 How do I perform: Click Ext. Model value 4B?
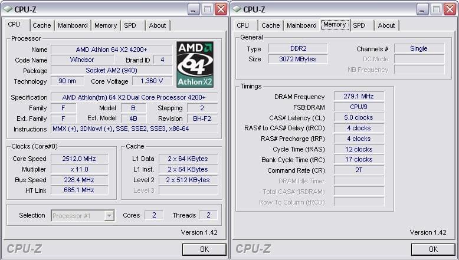pyautogui.click(x=133, y=119)
